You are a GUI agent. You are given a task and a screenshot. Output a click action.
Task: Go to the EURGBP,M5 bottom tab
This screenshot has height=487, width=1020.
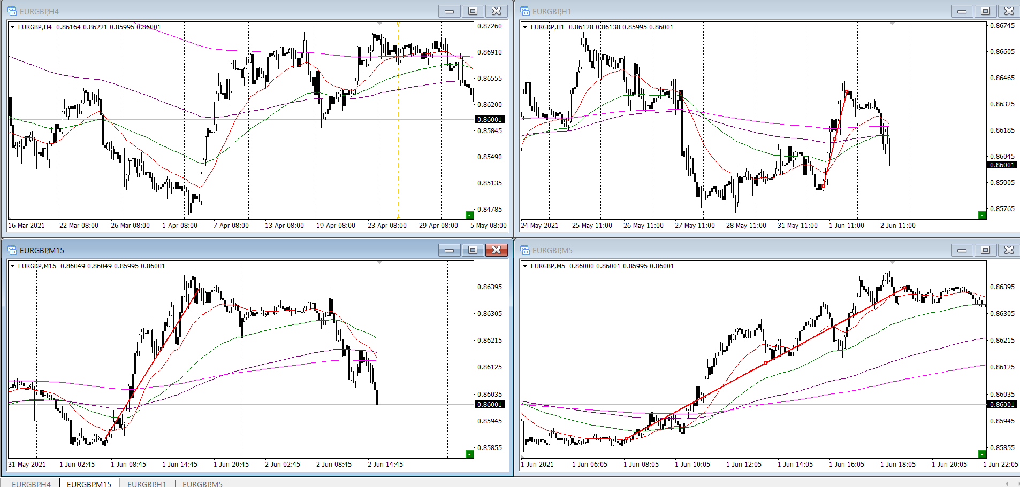[202, 483]
